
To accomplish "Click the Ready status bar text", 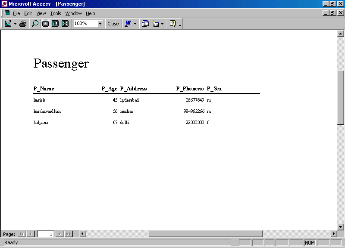I will (11, 242).
